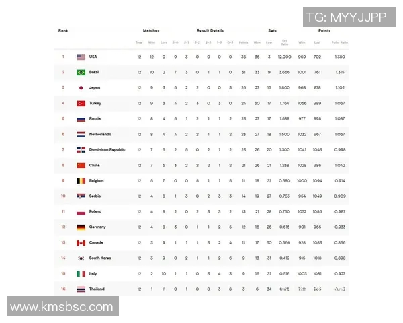This screenshot has width=403, height=323.
Task: Click the Turkey flag icon
Action: click(x=81, y=103)
